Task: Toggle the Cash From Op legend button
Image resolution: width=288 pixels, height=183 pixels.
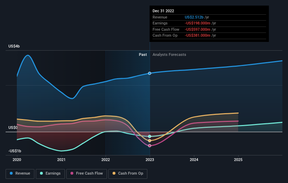Action: click(x=128, y=174)
